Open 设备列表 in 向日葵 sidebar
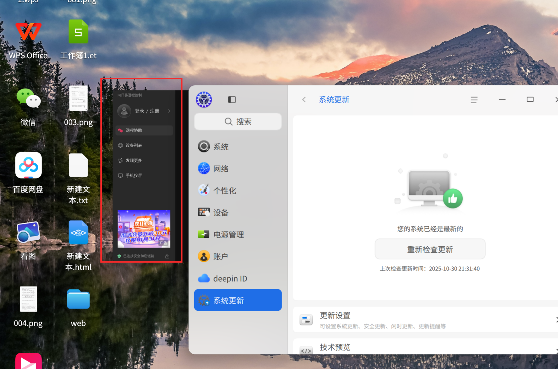 click(x=144, y=146)
